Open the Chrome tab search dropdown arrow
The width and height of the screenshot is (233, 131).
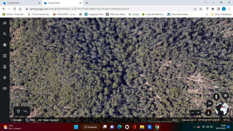pyautogui.click(x=206, y=3)
